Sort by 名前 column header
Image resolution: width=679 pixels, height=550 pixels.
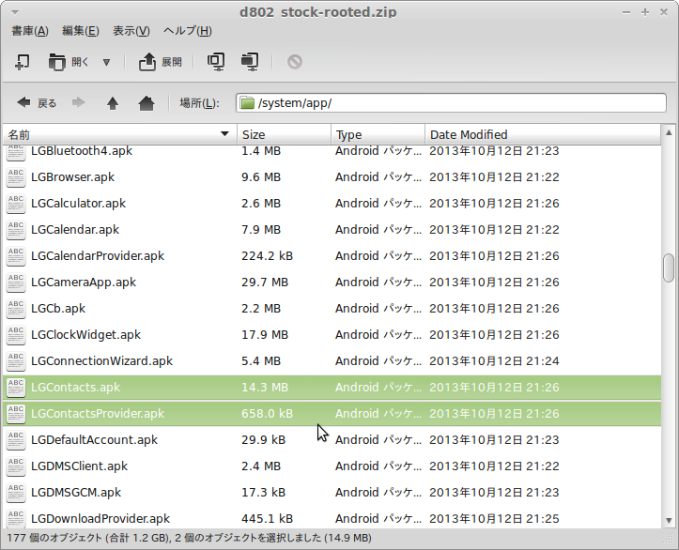119,134
